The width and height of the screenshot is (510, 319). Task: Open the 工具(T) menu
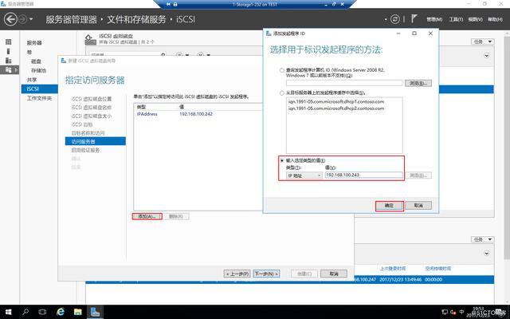[456, 19]
